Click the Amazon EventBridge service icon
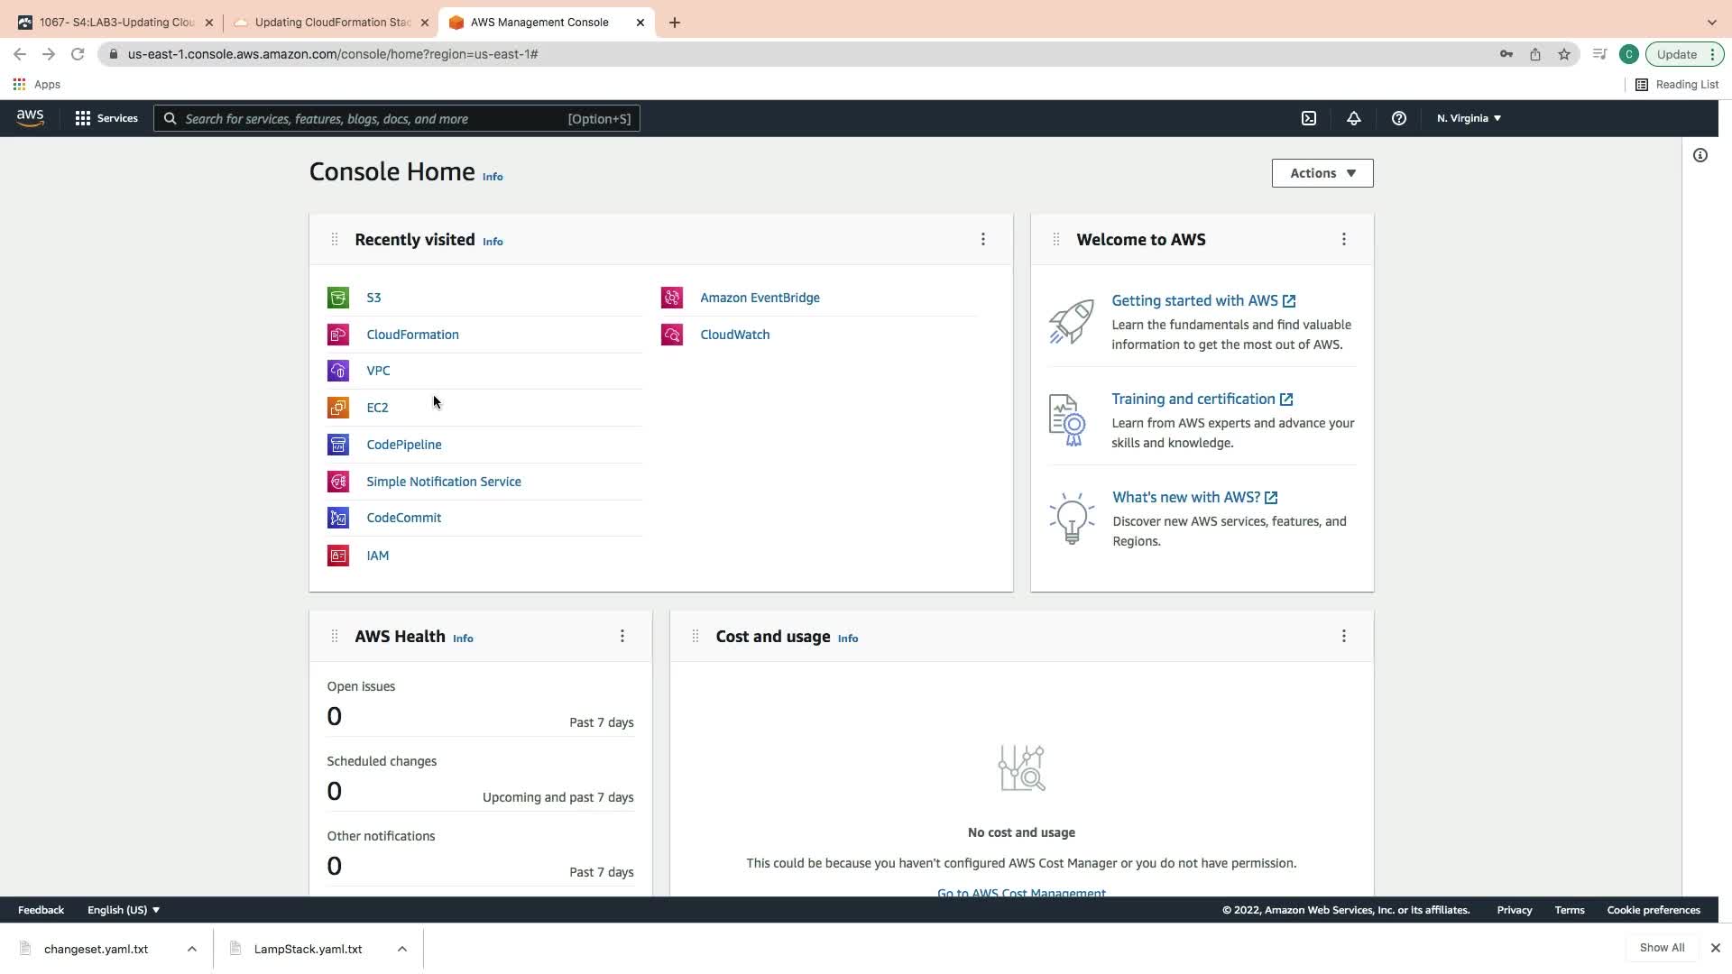 [672, 298]
